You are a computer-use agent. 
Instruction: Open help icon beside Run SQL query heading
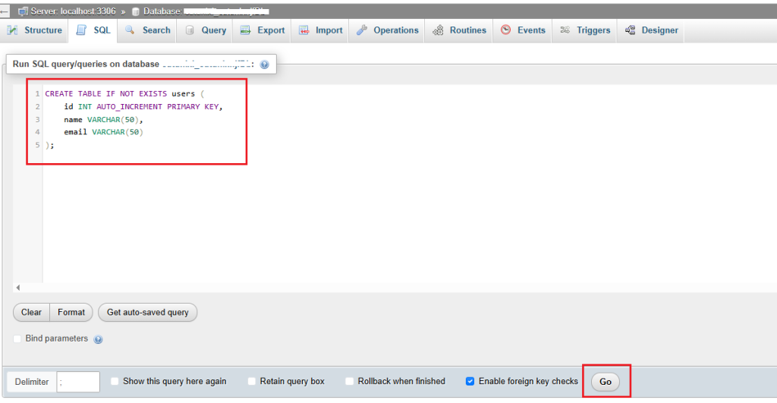pos(265,65)
